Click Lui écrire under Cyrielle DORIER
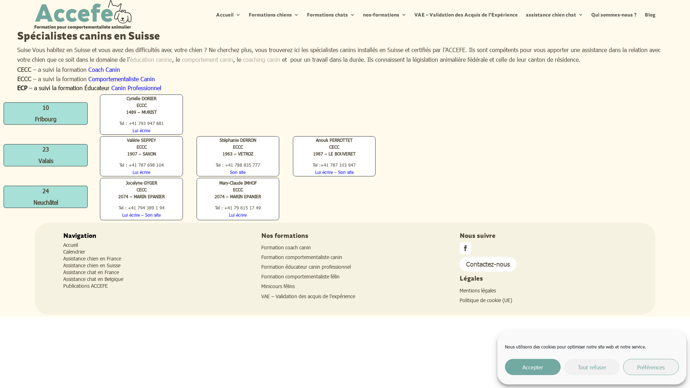690x388 pixels. (141, 130)
